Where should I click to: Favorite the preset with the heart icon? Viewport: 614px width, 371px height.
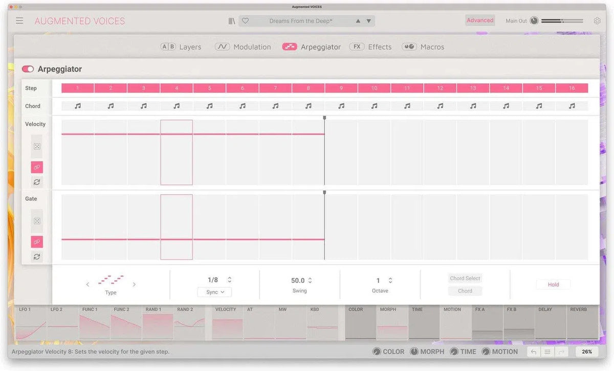click(x=245, y=21)
